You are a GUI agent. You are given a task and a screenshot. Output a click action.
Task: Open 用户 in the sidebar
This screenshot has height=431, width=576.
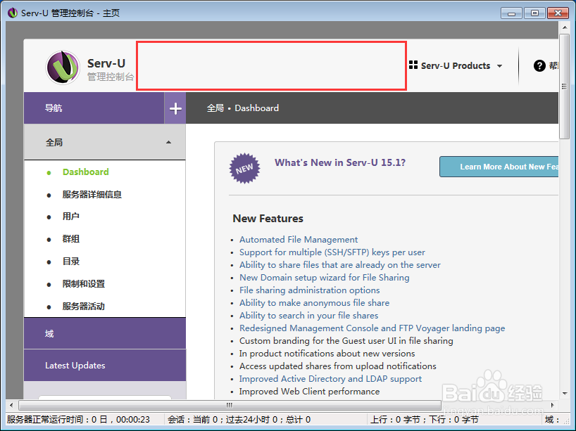click(71, 217)
